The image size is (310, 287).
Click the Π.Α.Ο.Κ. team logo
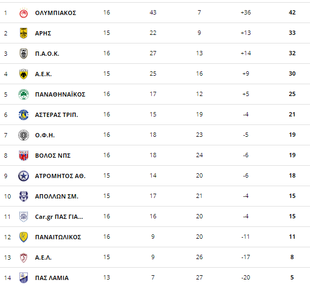pyautogui.click(x=24, y=54)
